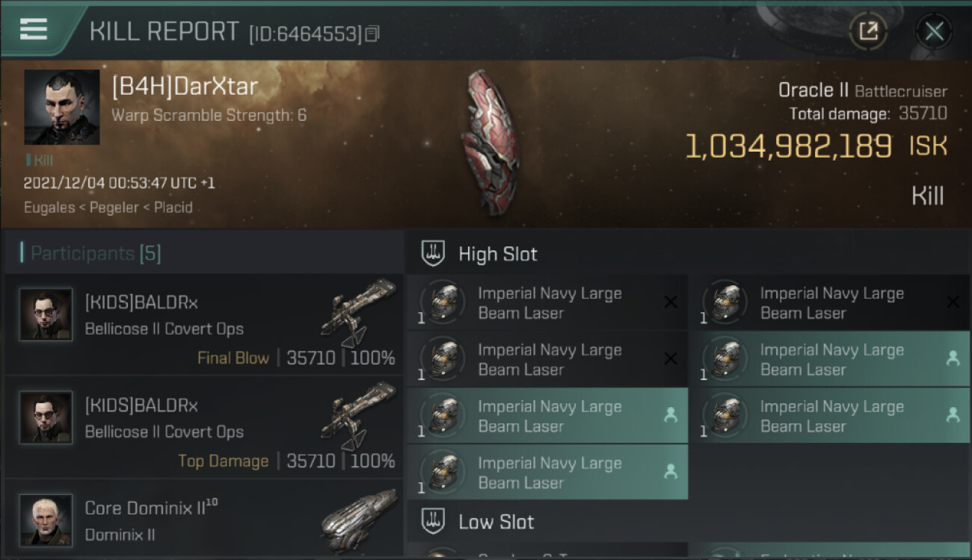This screenshot has width=972, height=560.
Task: Select Final Blow participant BALDRx portrait
Action: (46, 314)
